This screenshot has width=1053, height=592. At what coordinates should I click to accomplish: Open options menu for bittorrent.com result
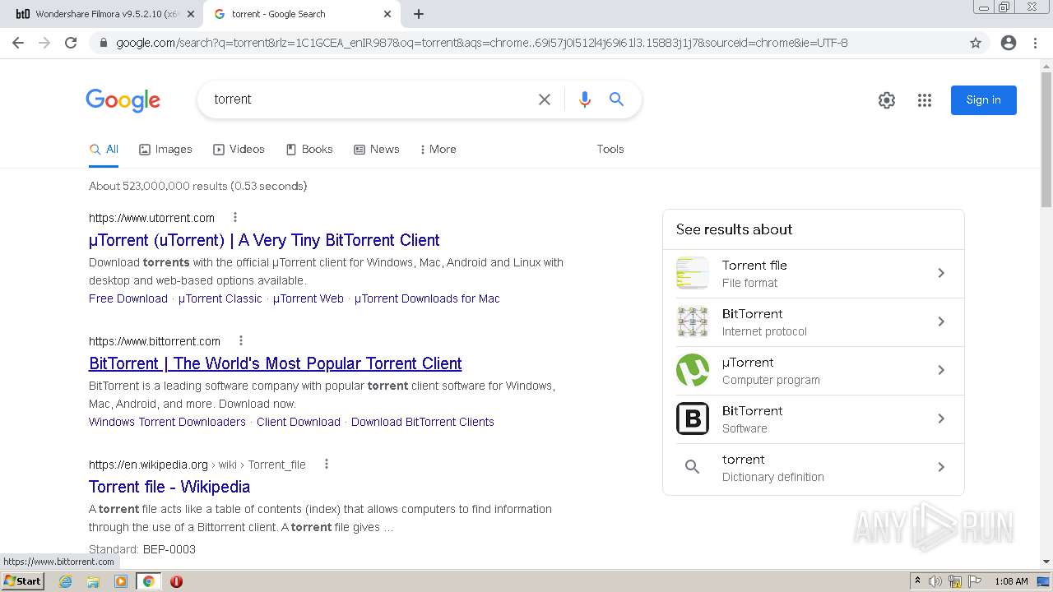[241, 341]
